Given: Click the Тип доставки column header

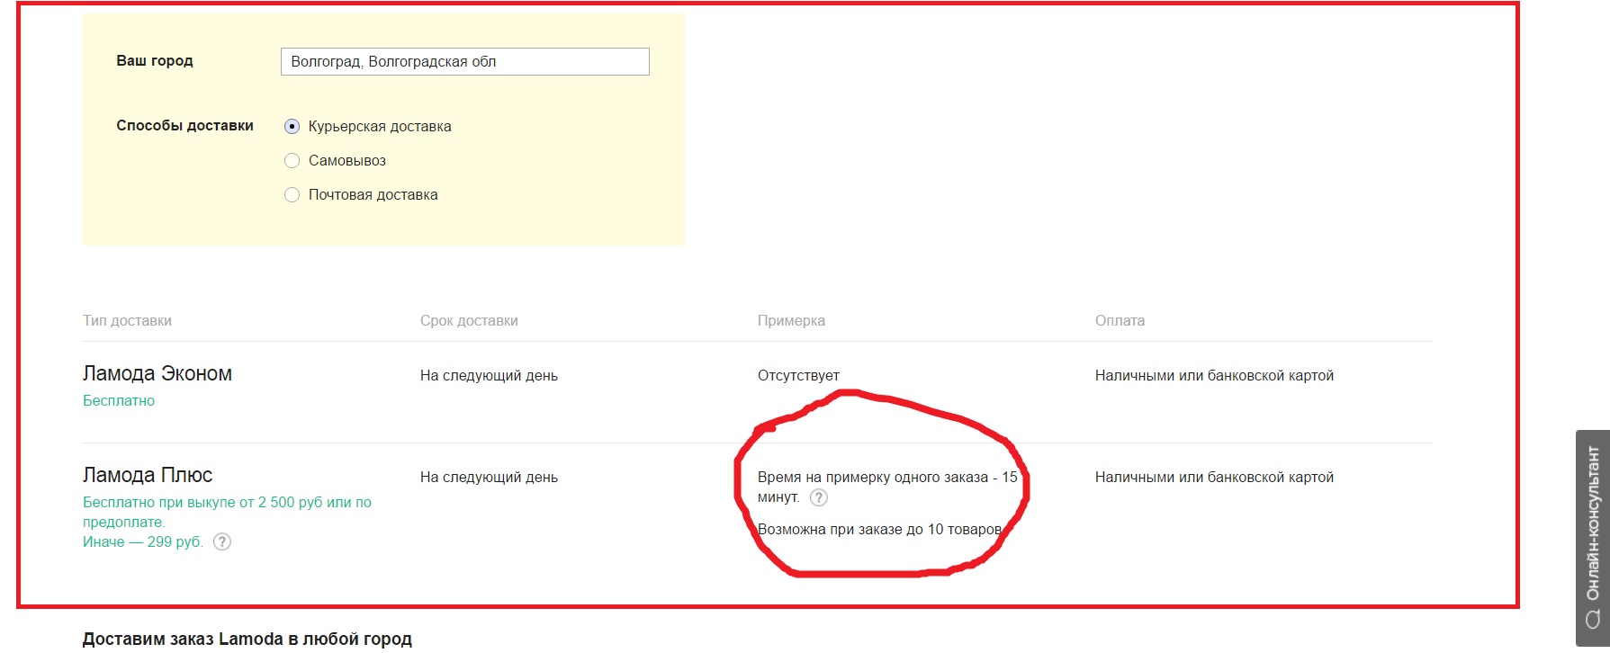Looking at the screenshot, I should point(127,321).
